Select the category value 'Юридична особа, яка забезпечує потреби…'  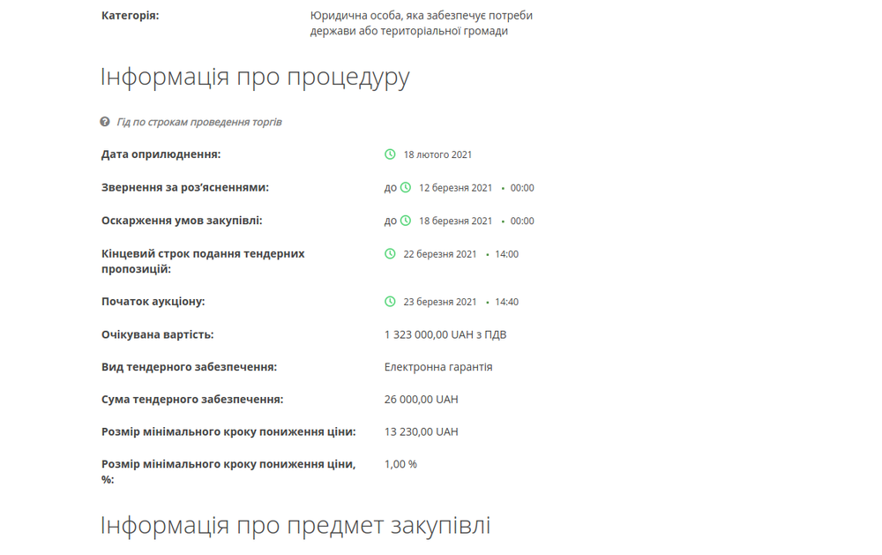(x=422, y=23)
